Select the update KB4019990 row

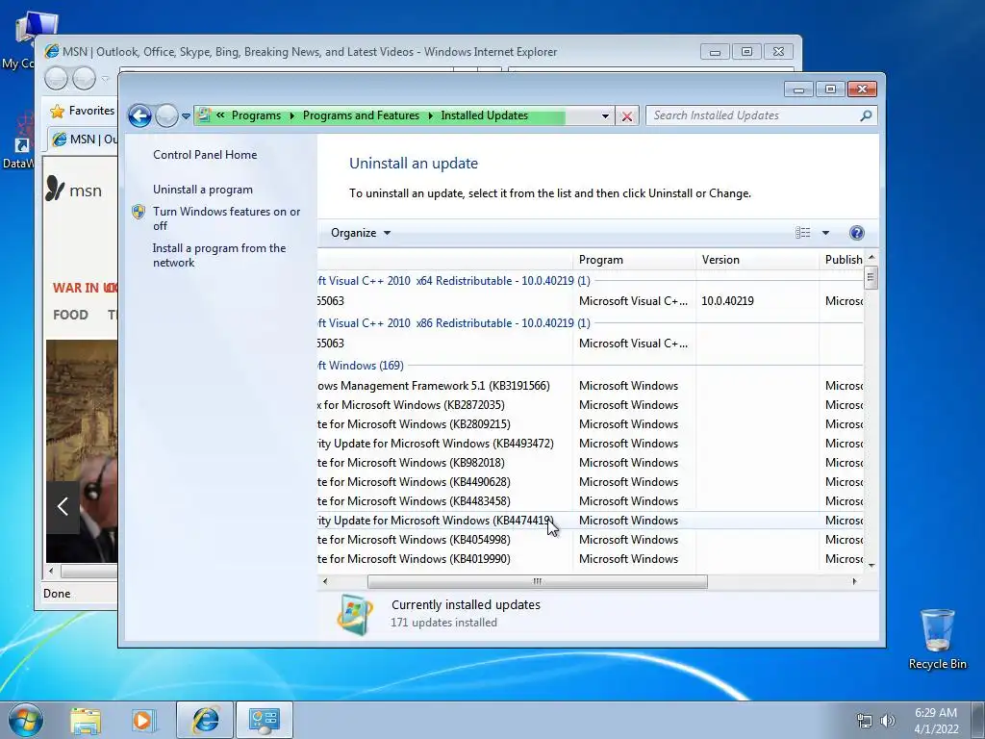pyautogui.click(x=591, y=559)
